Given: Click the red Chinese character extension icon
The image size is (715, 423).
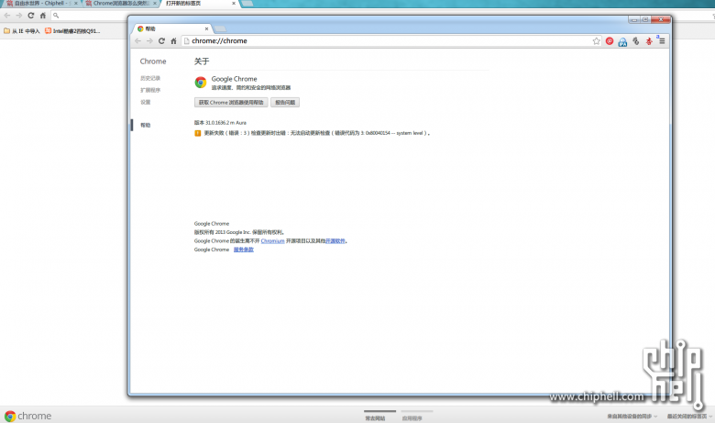Looking at the screenshot, I should [x=649, y=41].
